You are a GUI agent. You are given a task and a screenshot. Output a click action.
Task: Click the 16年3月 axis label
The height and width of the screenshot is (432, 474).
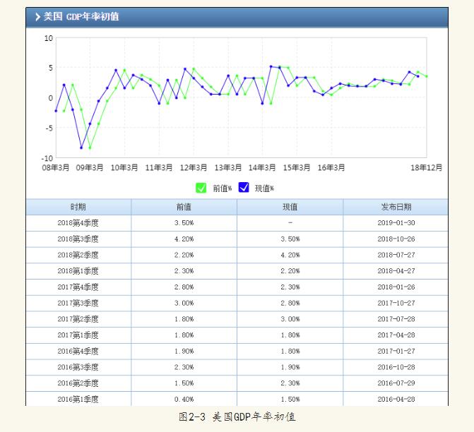pos(331,167)
